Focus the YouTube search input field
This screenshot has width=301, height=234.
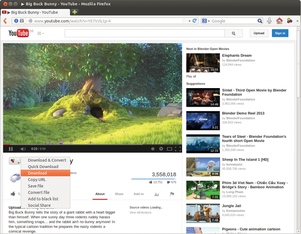[144, 33]
